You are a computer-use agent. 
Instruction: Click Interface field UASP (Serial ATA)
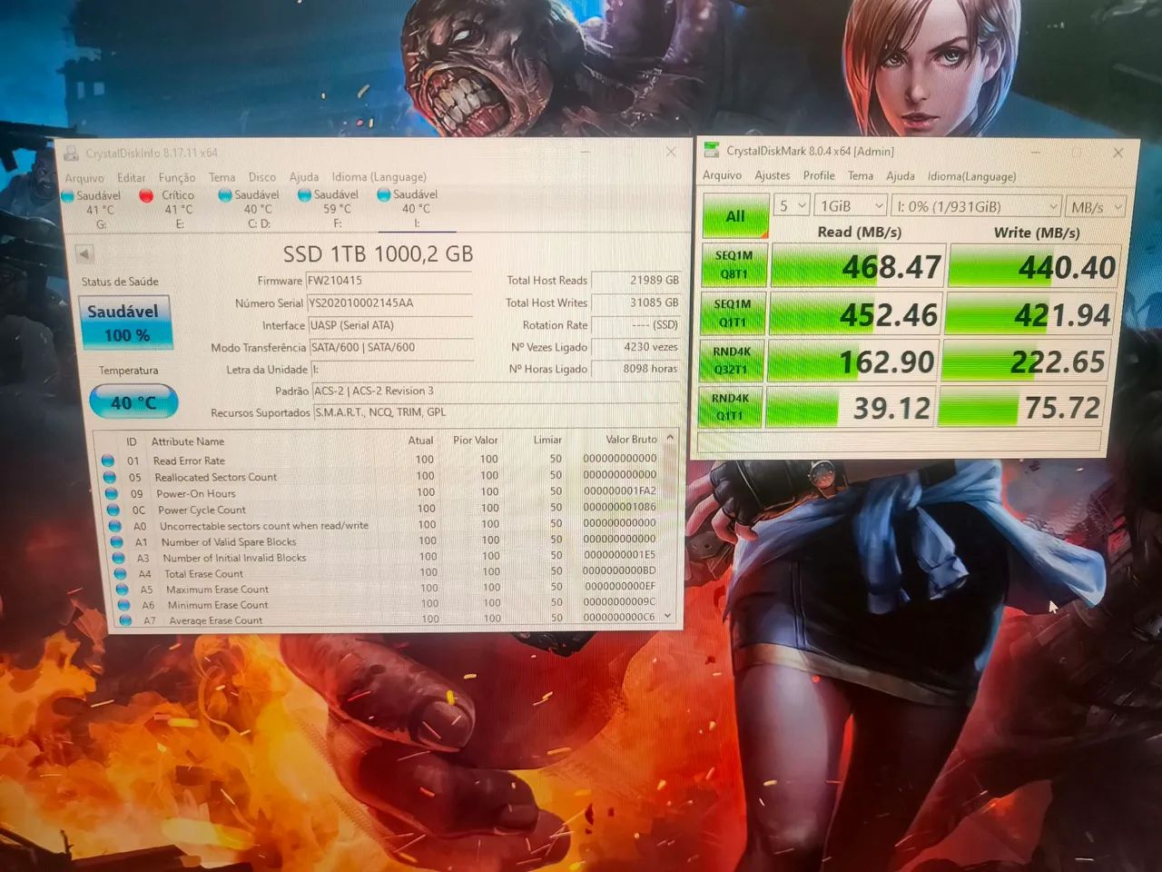(390, 325)
